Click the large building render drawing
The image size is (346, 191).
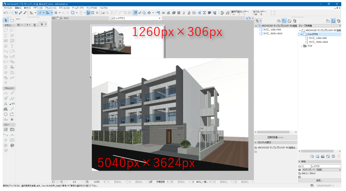(x=170, y=114)
